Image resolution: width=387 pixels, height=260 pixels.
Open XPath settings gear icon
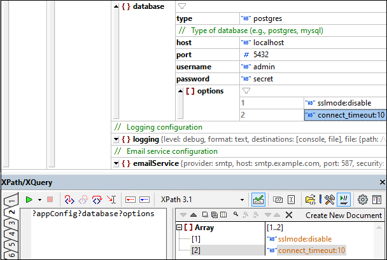tap(363, 200)
